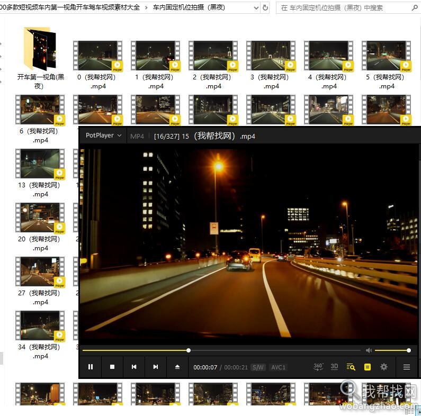Click the elapsed time 00:00:07
This screenshot has width=421, height=416.
[205, 367]
